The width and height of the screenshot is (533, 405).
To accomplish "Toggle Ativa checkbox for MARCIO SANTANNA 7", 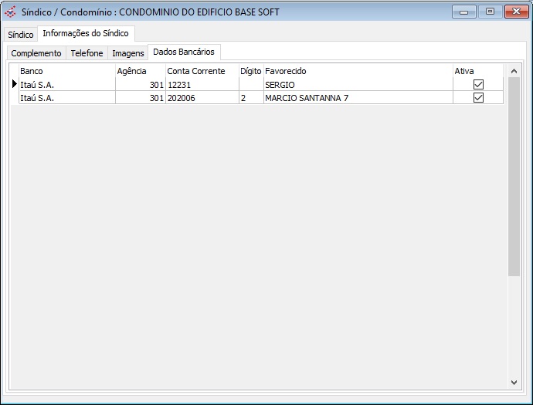I will click(478, 98).
